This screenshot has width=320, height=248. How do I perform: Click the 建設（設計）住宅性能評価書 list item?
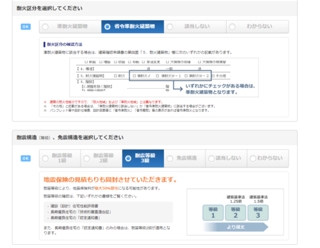[74, 206]
